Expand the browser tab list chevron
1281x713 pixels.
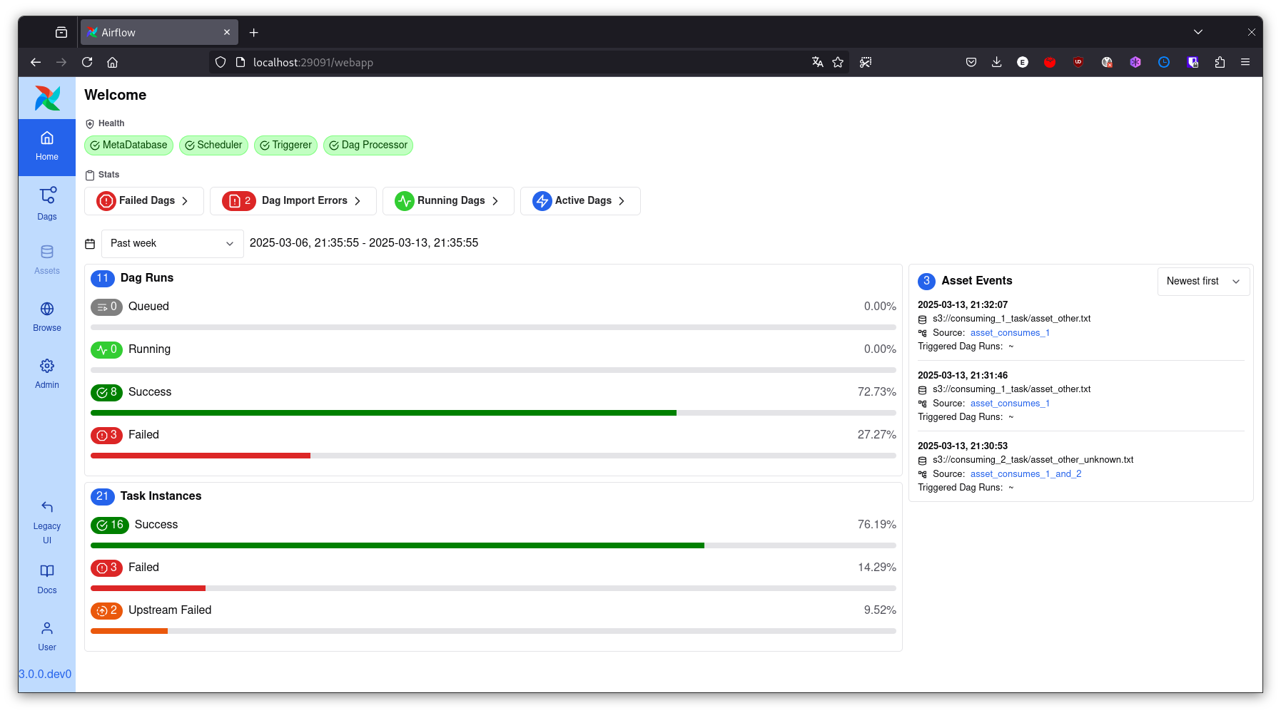click(x=1198, y=32)
